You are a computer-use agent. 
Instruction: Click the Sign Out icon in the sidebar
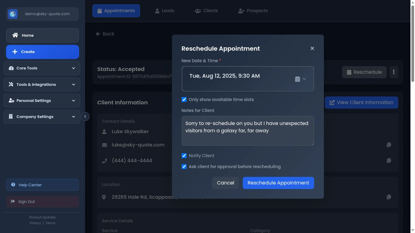click(x=13, y=201)
